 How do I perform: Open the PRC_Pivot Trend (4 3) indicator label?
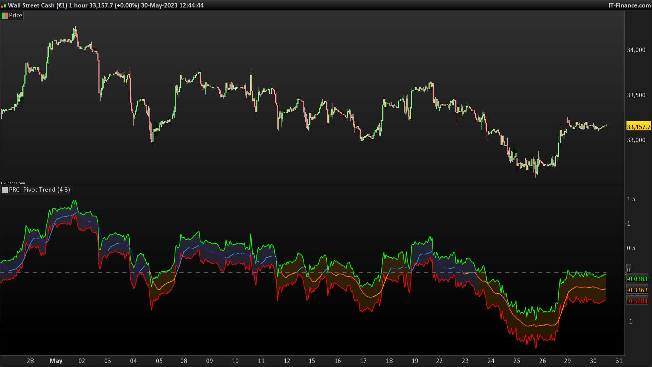click(x=39, y=190)
